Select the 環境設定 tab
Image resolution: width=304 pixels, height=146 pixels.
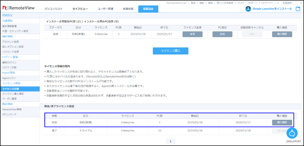click(x=148, y=9)
